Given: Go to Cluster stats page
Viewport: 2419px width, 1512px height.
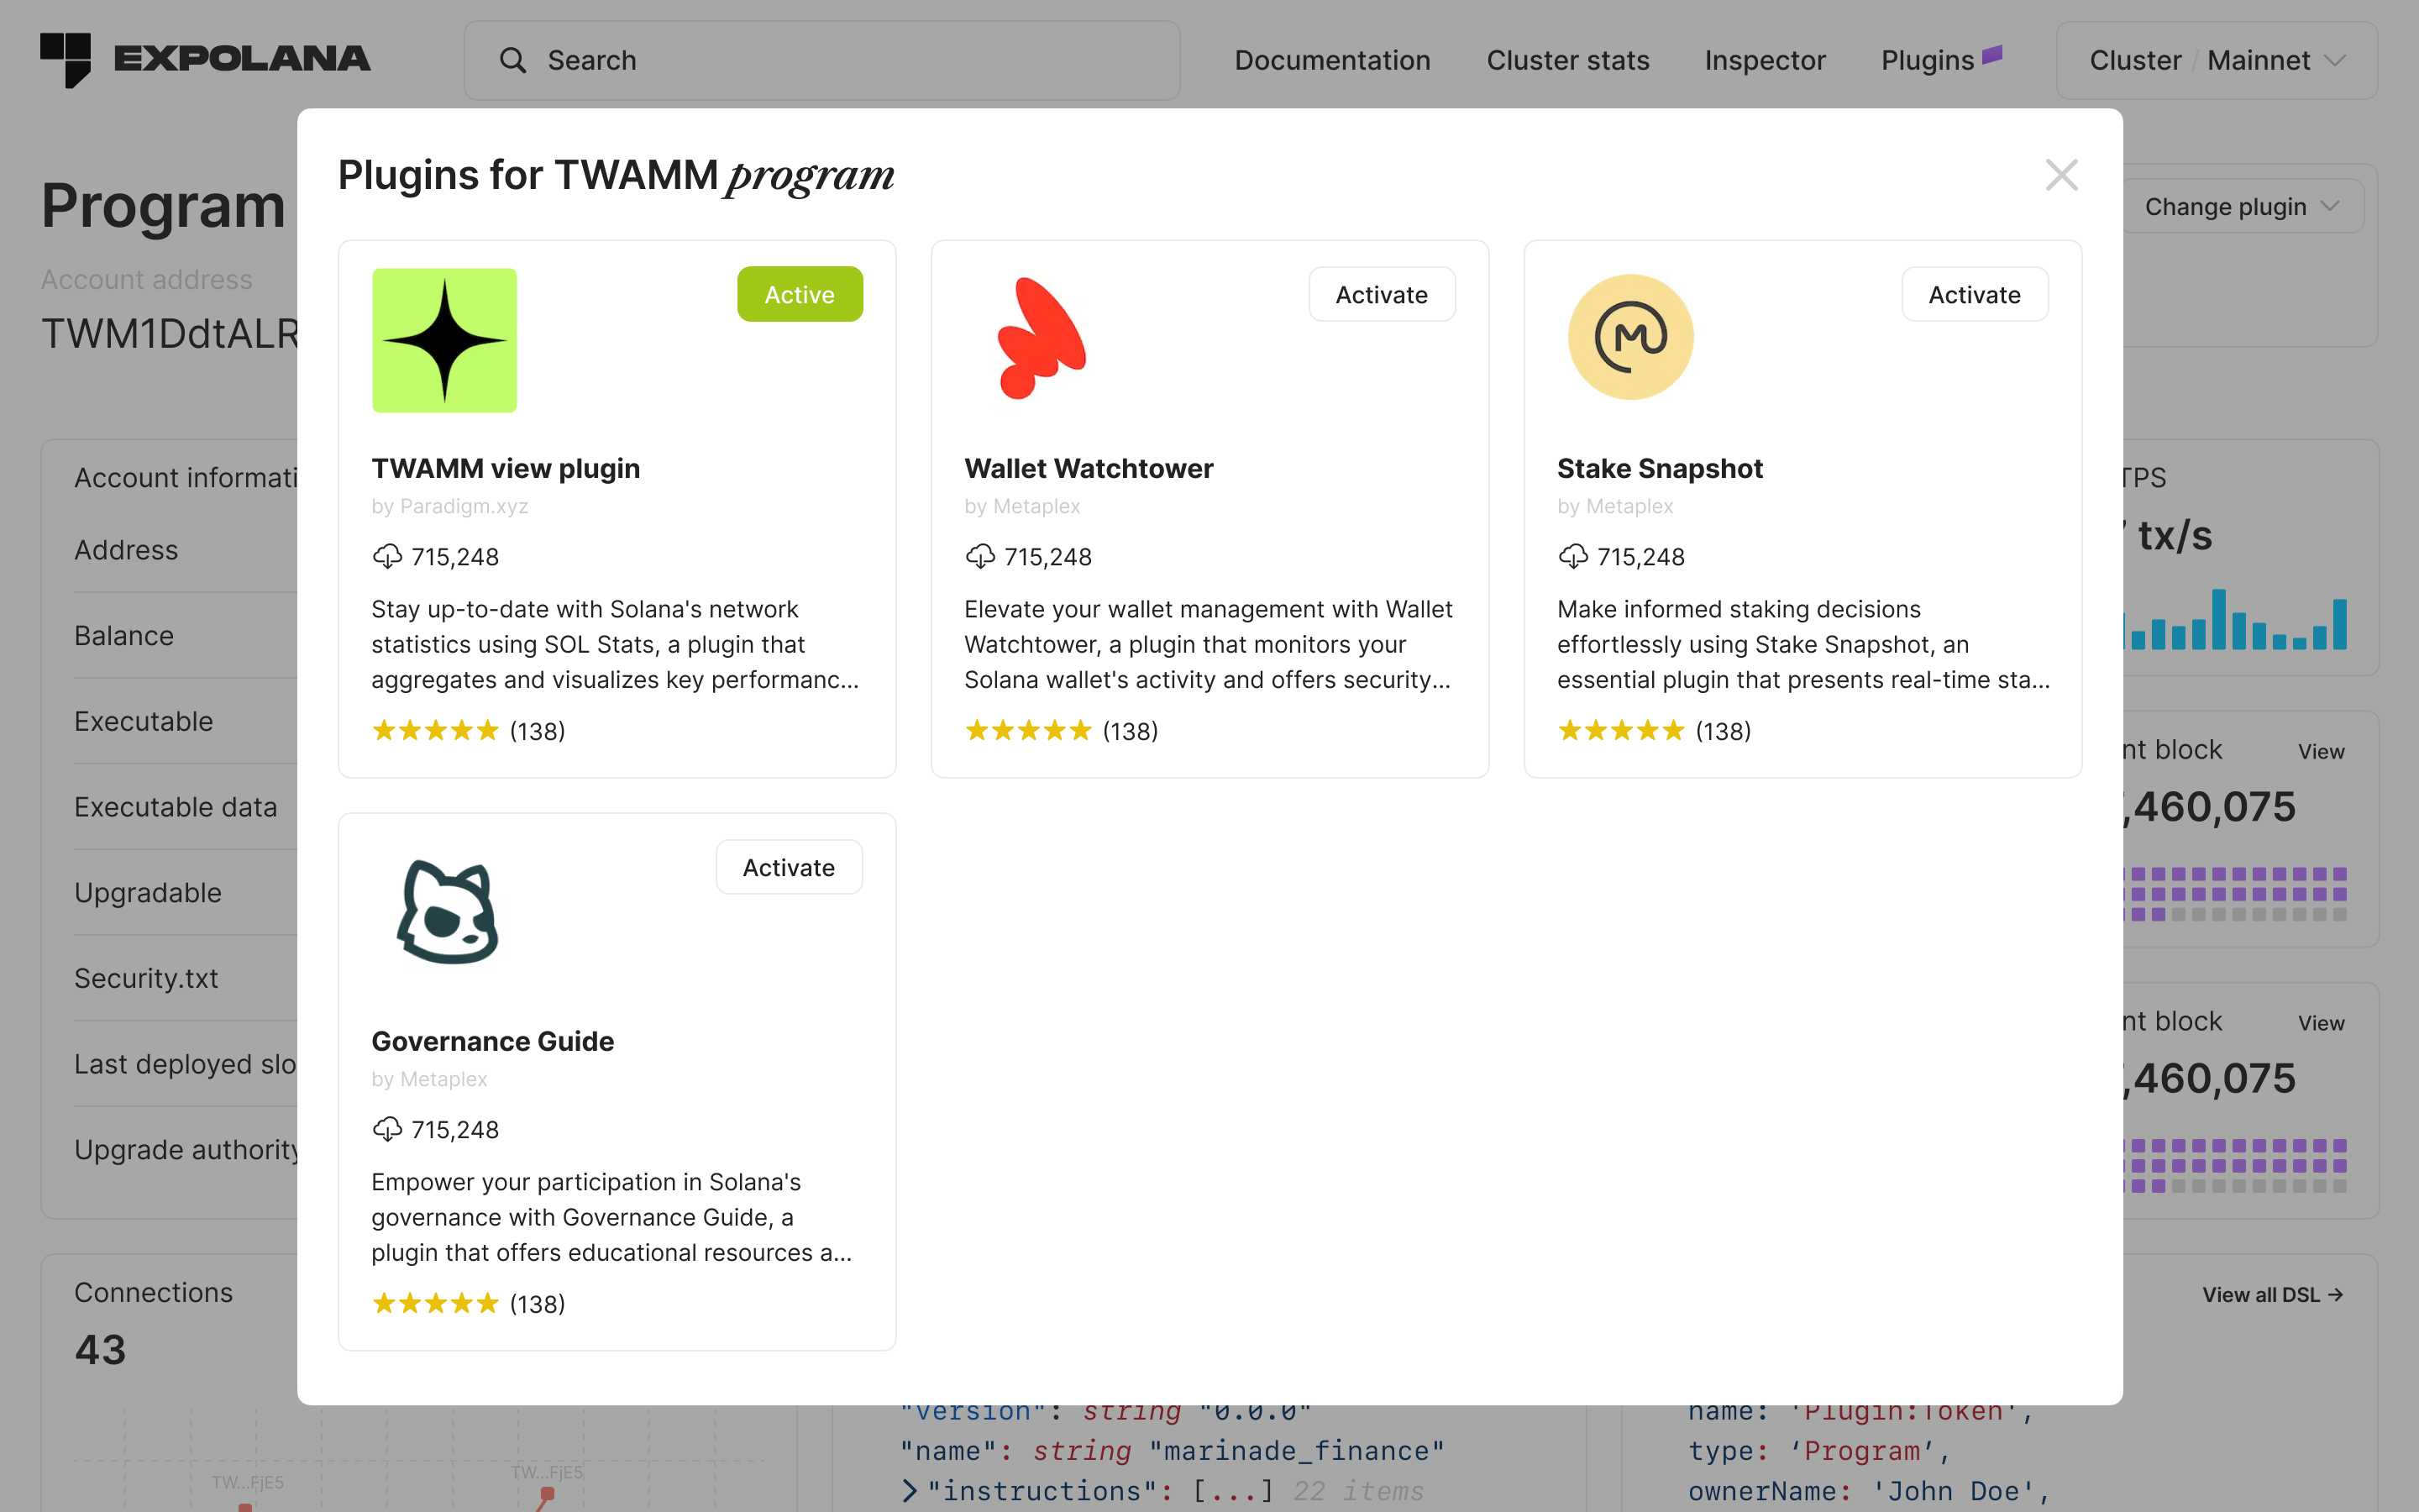Looking at the screenshot, I should 1566,60.
